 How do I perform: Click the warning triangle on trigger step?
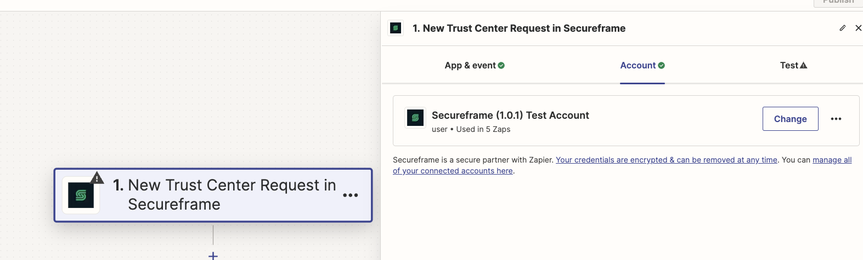click(97, 178)
